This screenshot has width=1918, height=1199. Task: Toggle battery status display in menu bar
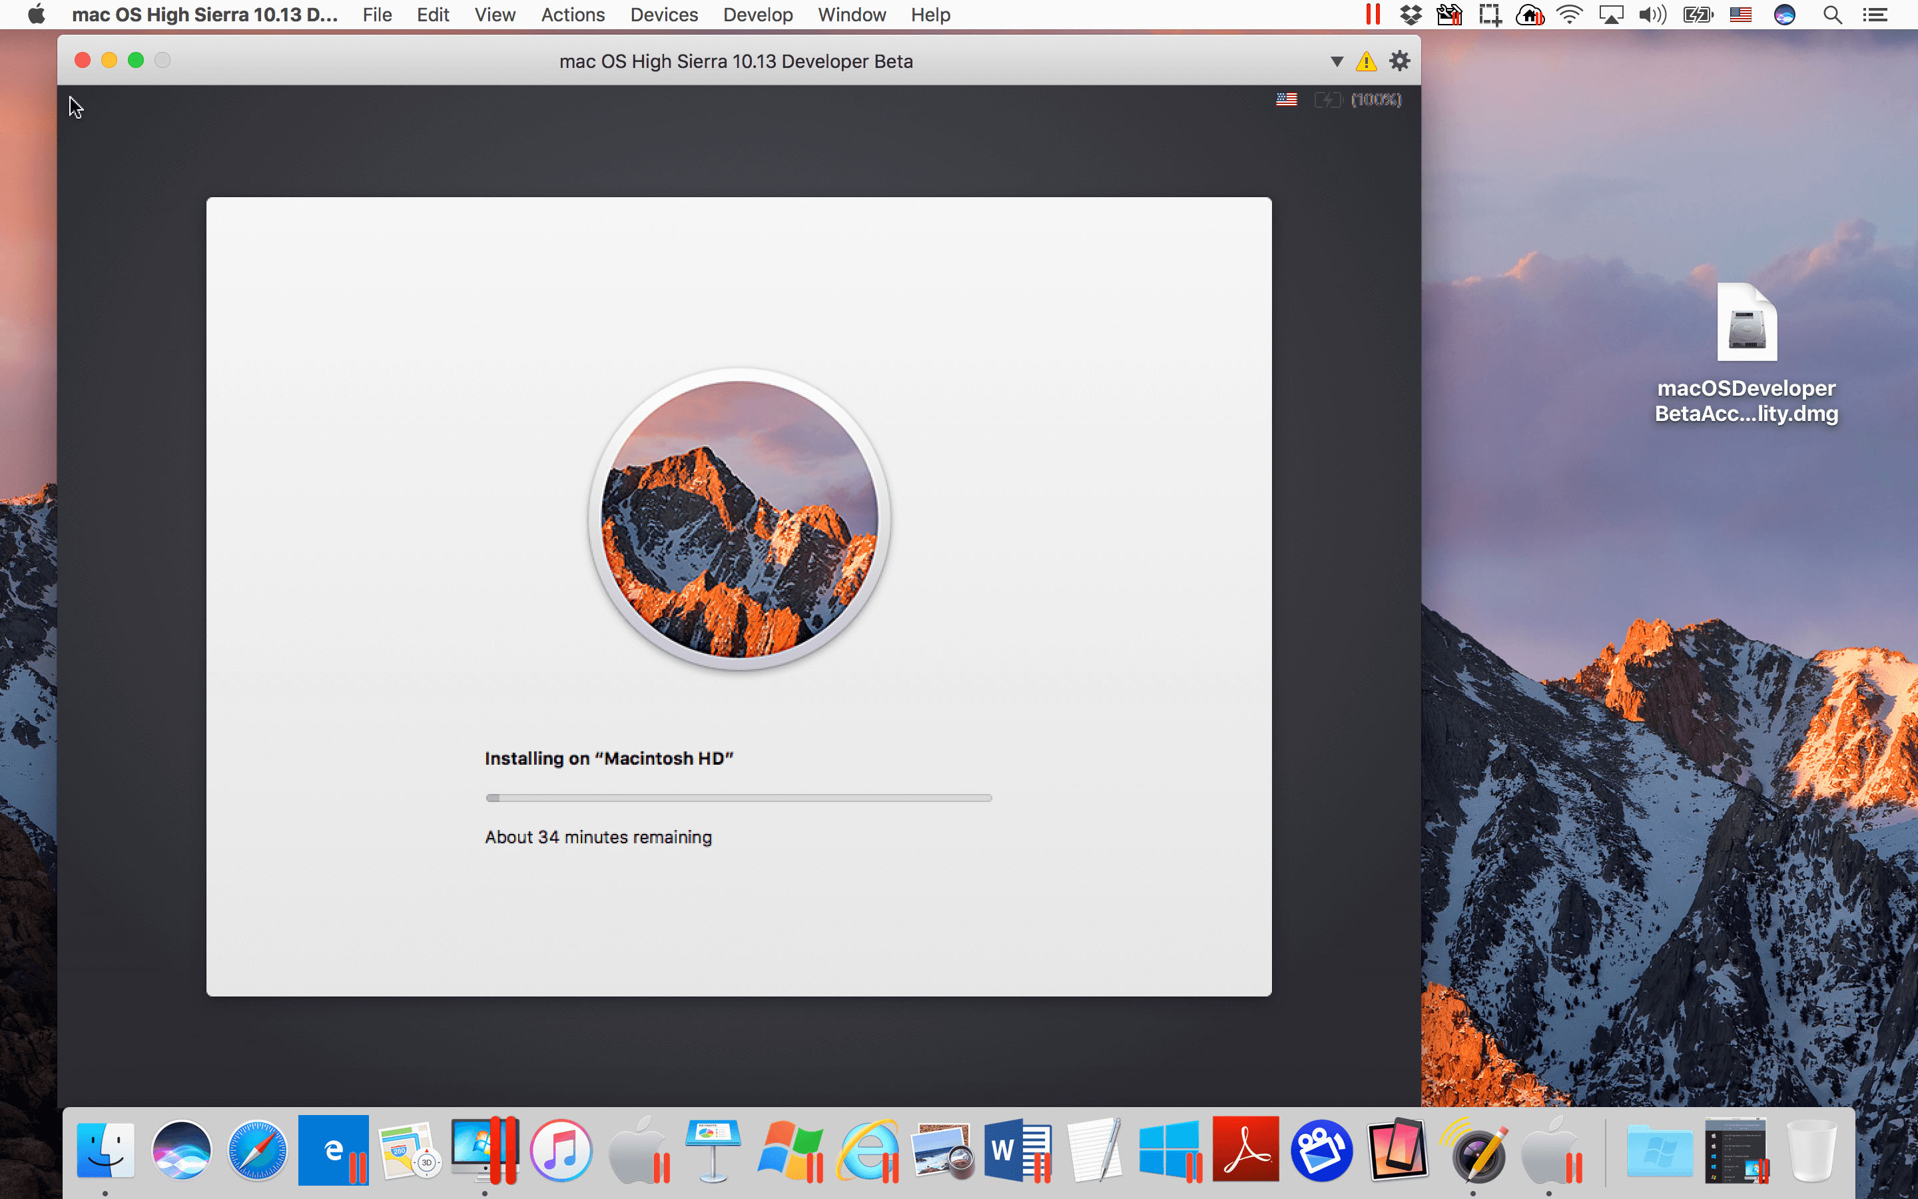tap(1694, 15)
